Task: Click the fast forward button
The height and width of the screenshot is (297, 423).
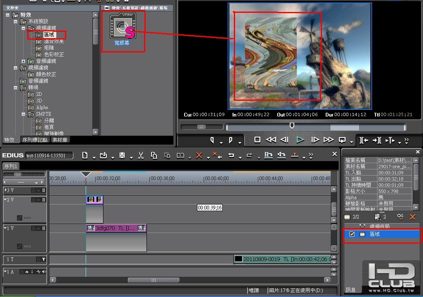Action: [x=328, y=140]
